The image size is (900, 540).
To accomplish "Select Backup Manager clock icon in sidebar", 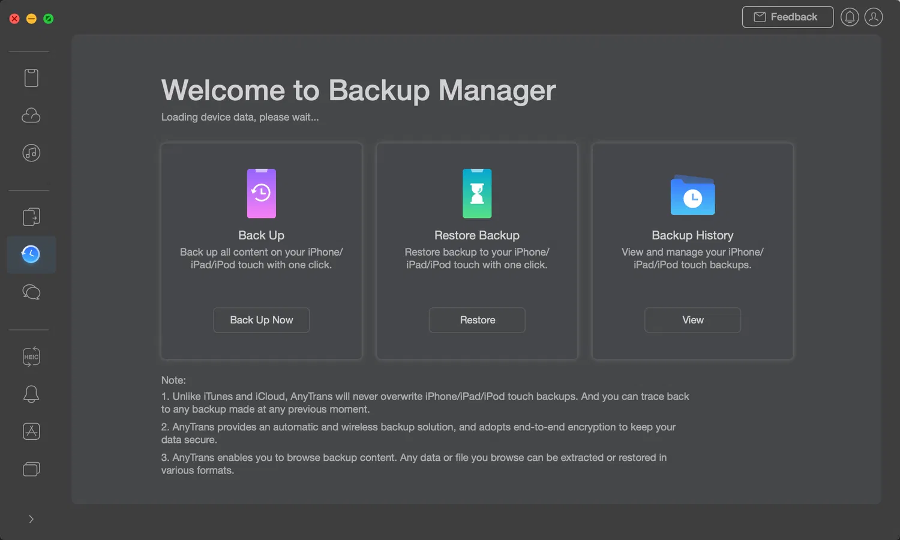I will pyautogui.click(x=31, y=254).
